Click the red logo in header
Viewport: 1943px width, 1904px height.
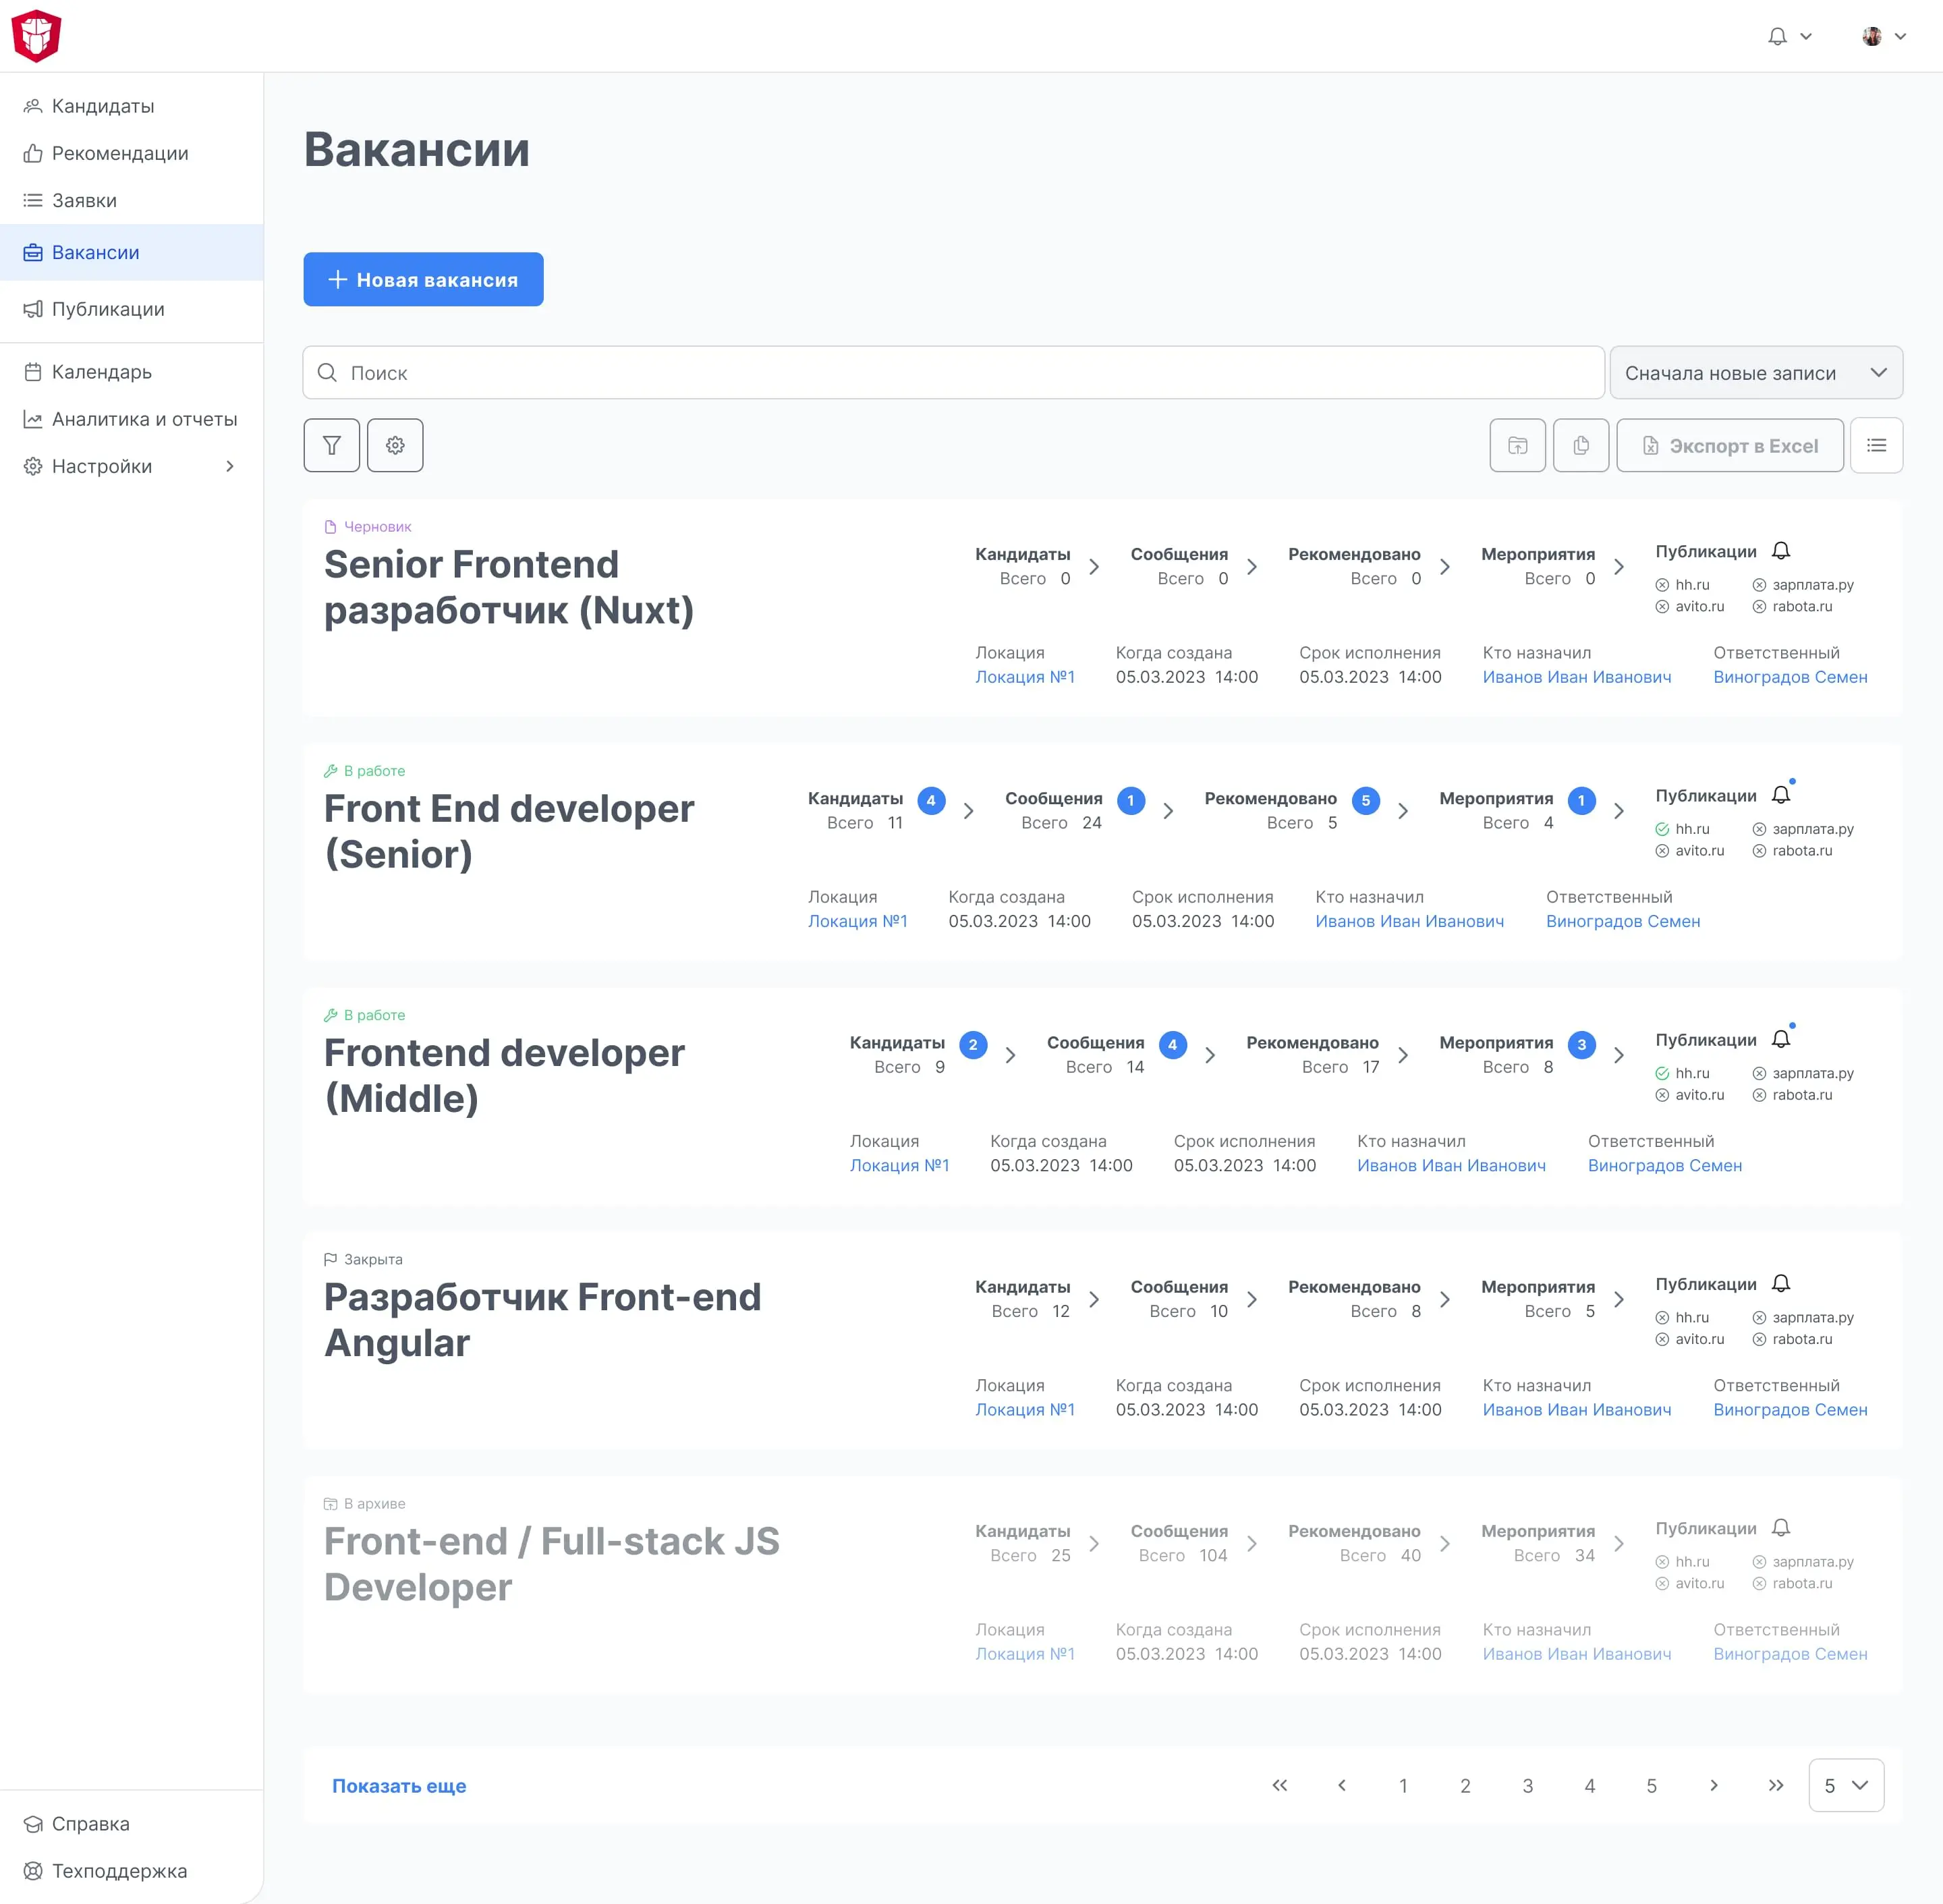click(x=37, y=36)
